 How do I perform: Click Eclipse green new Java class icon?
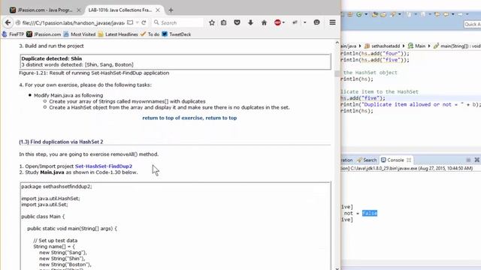[359, 14]
